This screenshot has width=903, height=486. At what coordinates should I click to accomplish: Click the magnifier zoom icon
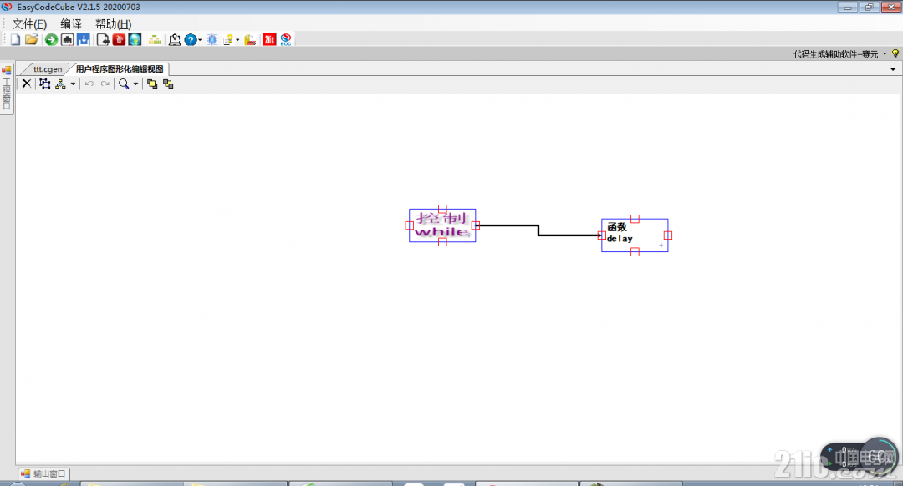[x=123, y=84]
